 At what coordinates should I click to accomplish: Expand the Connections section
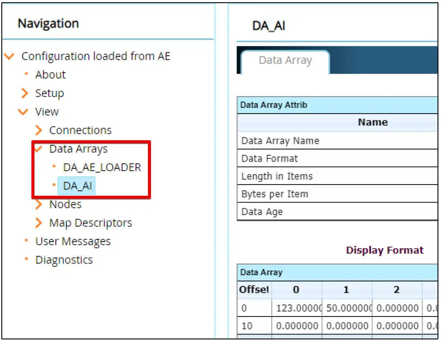38,130
